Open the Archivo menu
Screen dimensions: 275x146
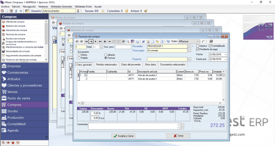(x=5, y=6)
